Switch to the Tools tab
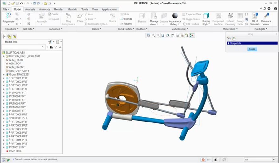Image resolution: width=279 pixels, height=163 pixels. click(x=84, y=9)
